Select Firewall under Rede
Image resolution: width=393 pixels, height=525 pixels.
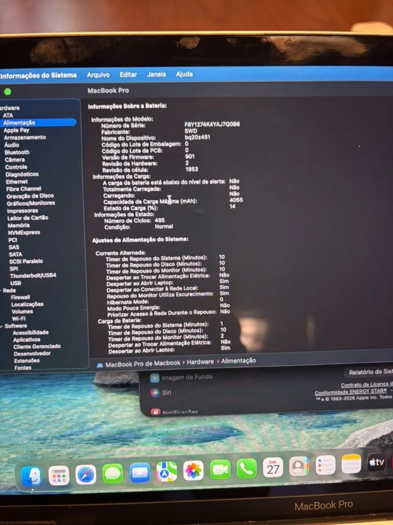coord(20,297)
